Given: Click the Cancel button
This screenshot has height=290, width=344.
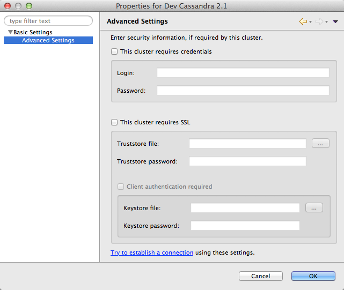Looking at the screenshot, I should tap(261, 276).
